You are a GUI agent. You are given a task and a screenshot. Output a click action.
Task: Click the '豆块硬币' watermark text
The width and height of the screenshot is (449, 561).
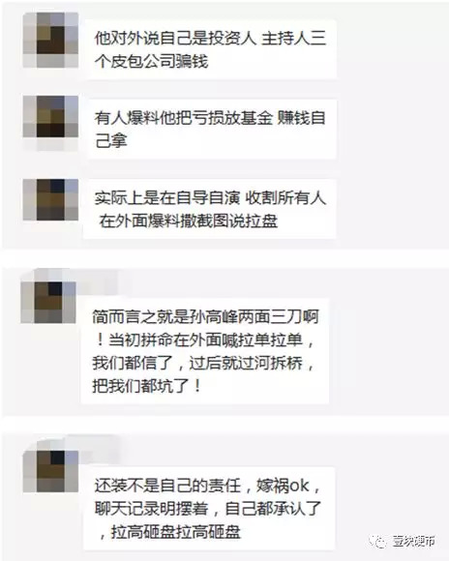pos(413,541)
